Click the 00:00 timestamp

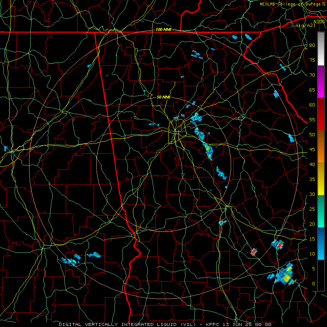pyautogui.click(x=264, y=324)
